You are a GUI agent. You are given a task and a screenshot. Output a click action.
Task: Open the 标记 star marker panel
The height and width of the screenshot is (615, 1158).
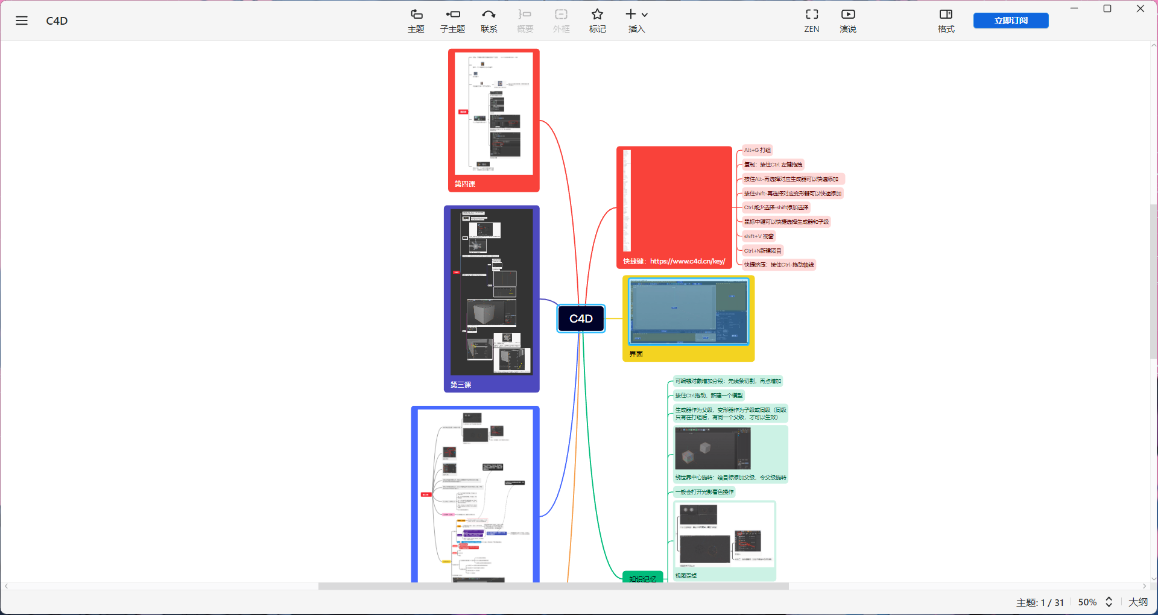click(597, 20)
